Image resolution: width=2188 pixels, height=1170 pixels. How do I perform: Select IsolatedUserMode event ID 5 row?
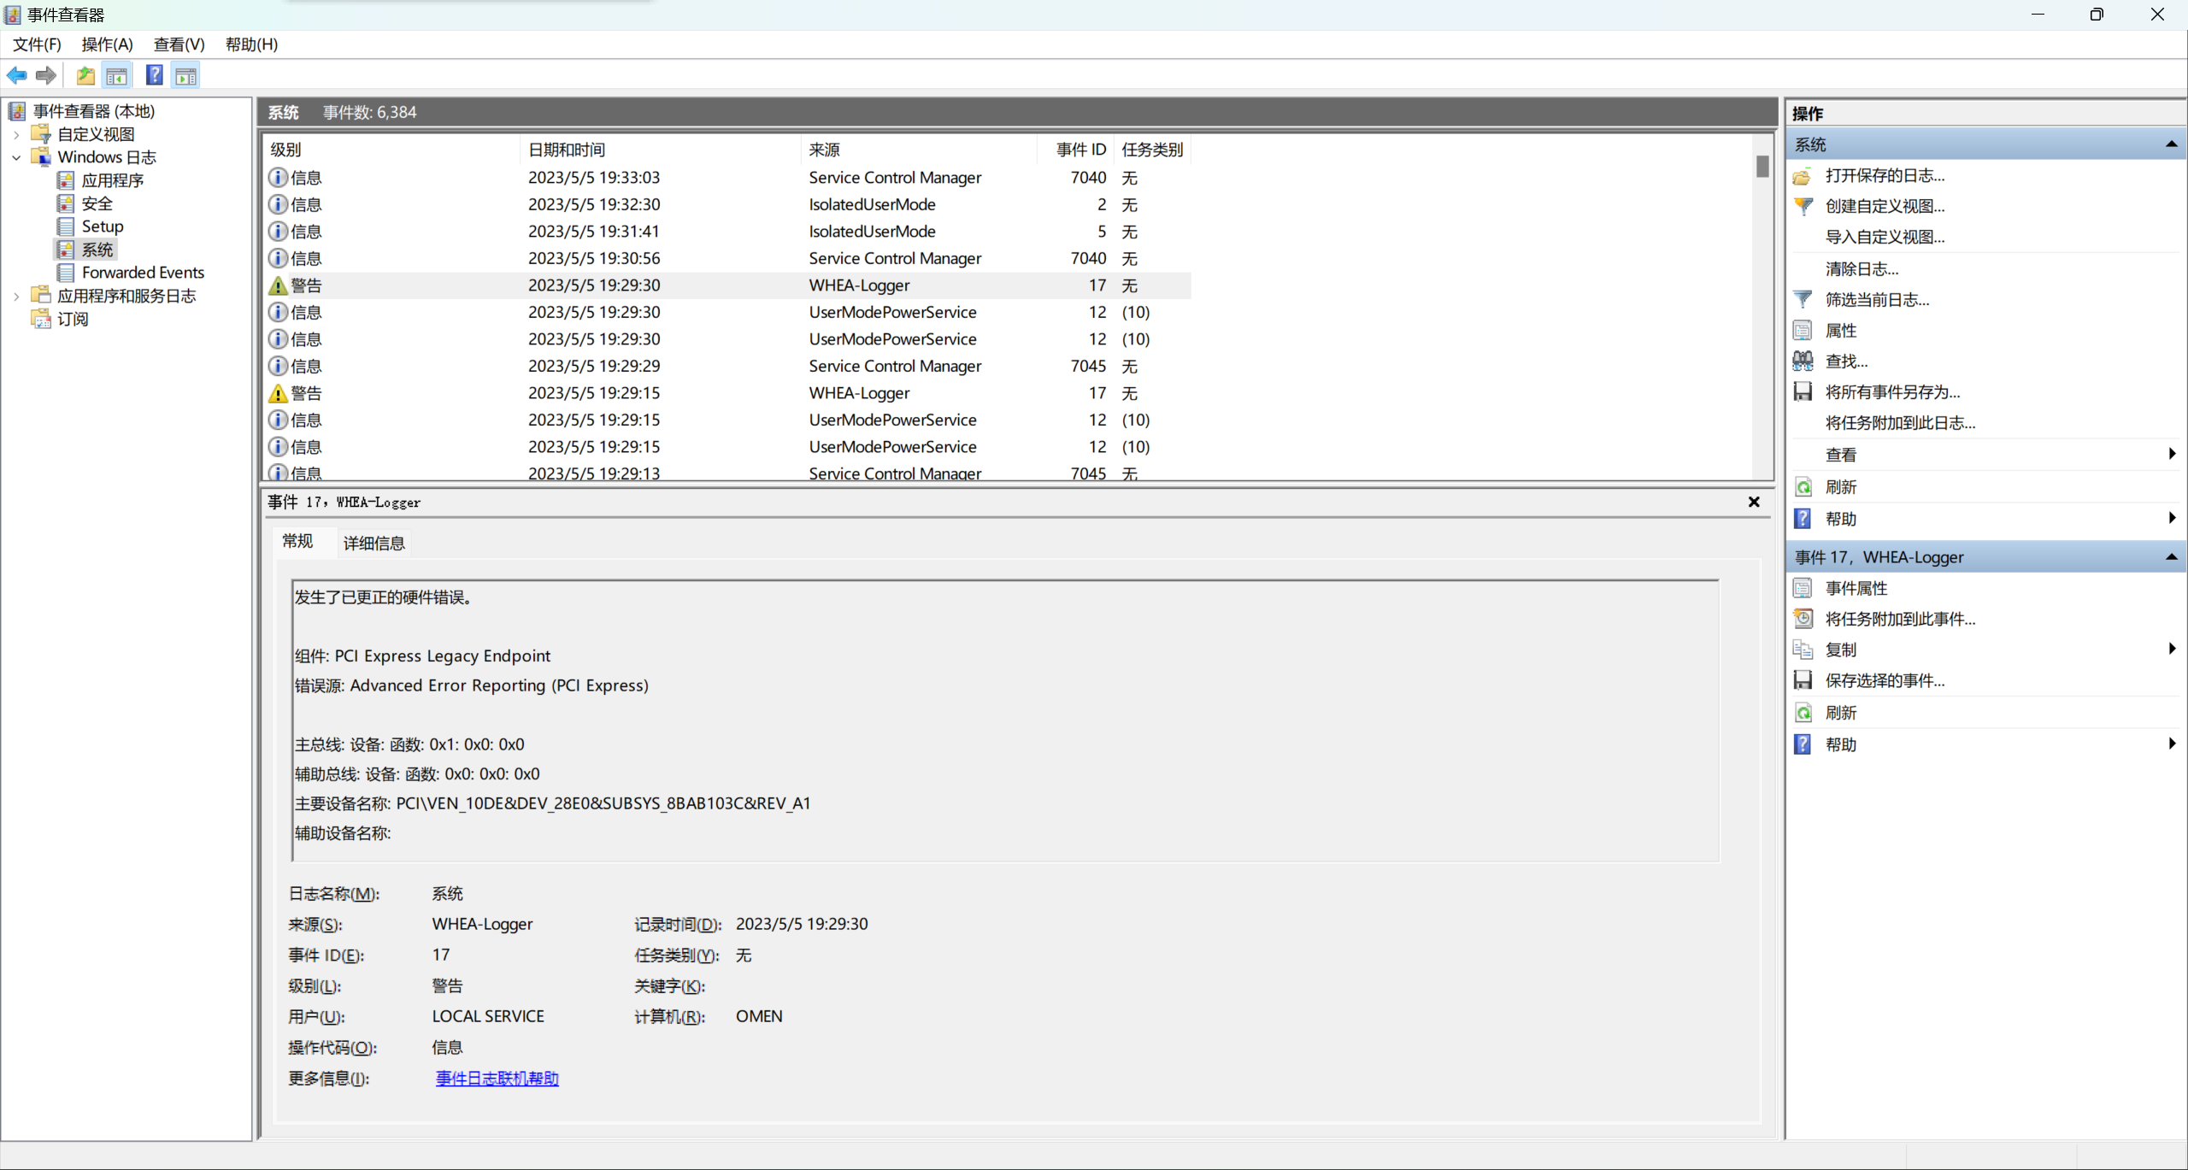pos(726,232)
